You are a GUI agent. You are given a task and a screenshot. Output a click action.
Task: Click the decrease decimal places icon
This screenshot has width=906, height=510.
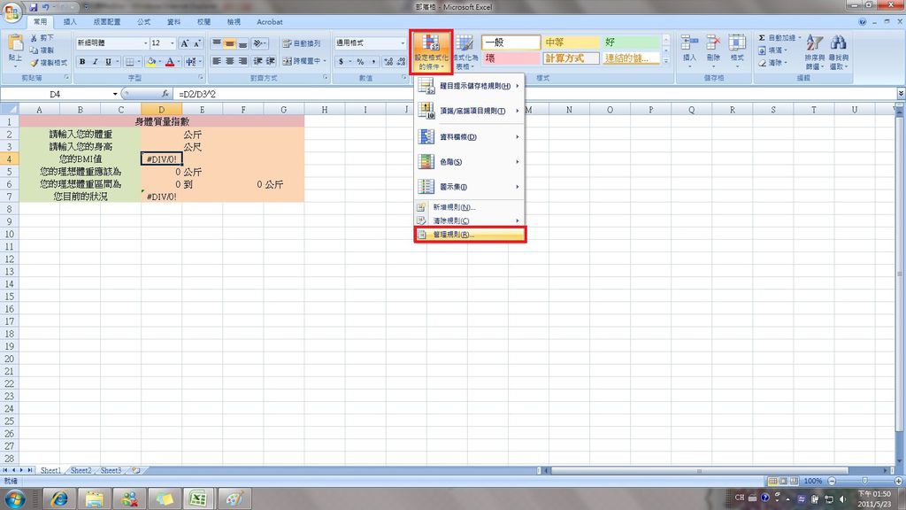click(401, 61)
